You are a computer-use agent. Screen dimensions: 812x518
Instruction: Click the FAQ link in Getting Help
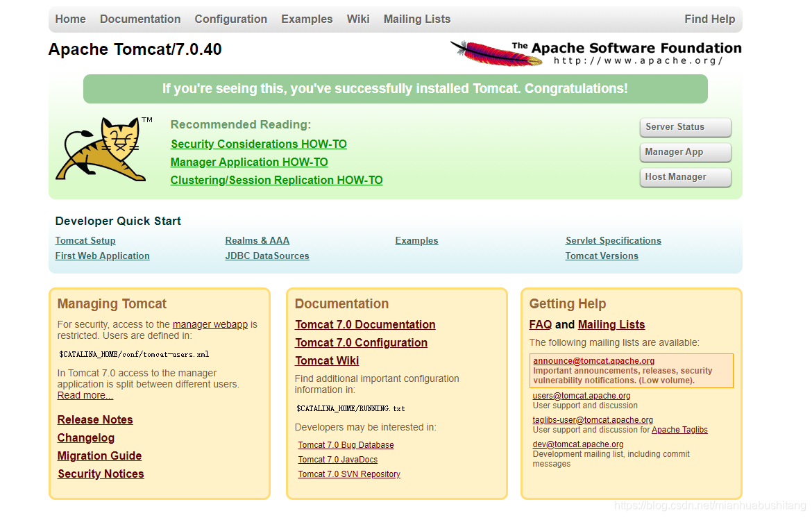541,325
